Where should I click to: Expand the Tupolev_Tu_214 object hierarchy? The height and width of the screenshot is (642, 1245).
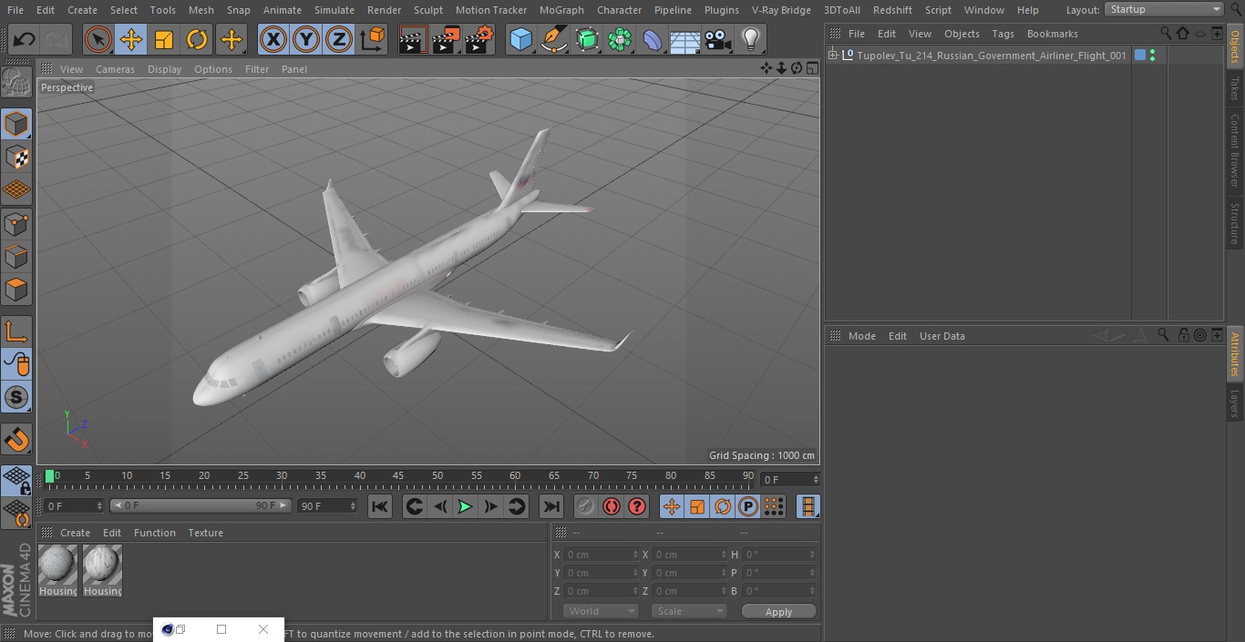click(x=833, y=56)
